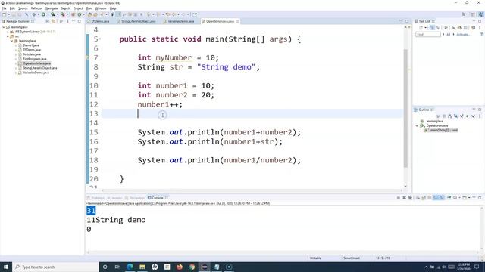Viewport: 485px width, 272px height.
Task: Open the New dropdown arrow in toolbar
Action: (x=8, y=14)
